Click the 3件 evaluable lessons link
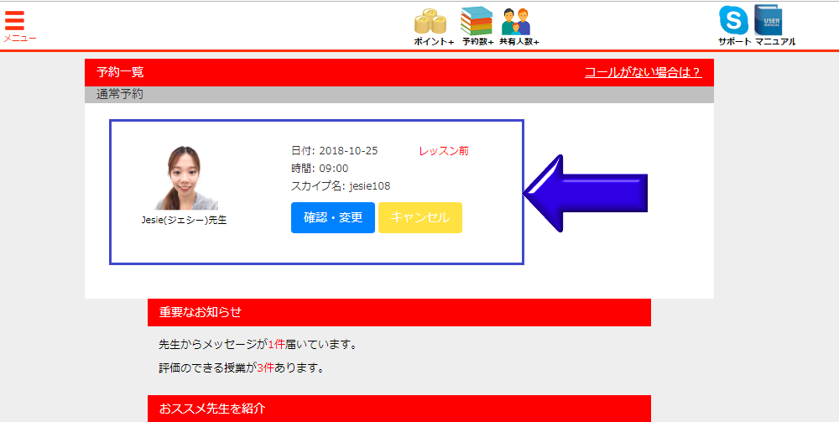 pyautogui.click(x=265, y=368)
